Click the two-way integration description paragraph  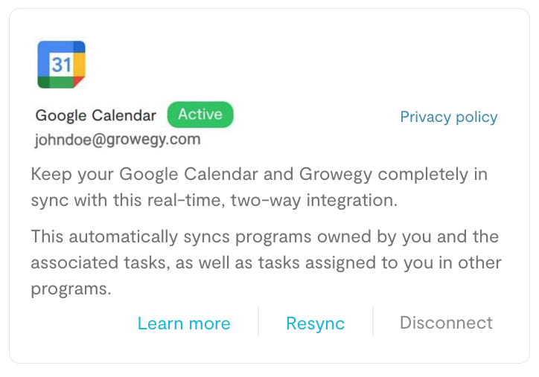(x=258, y=187)
